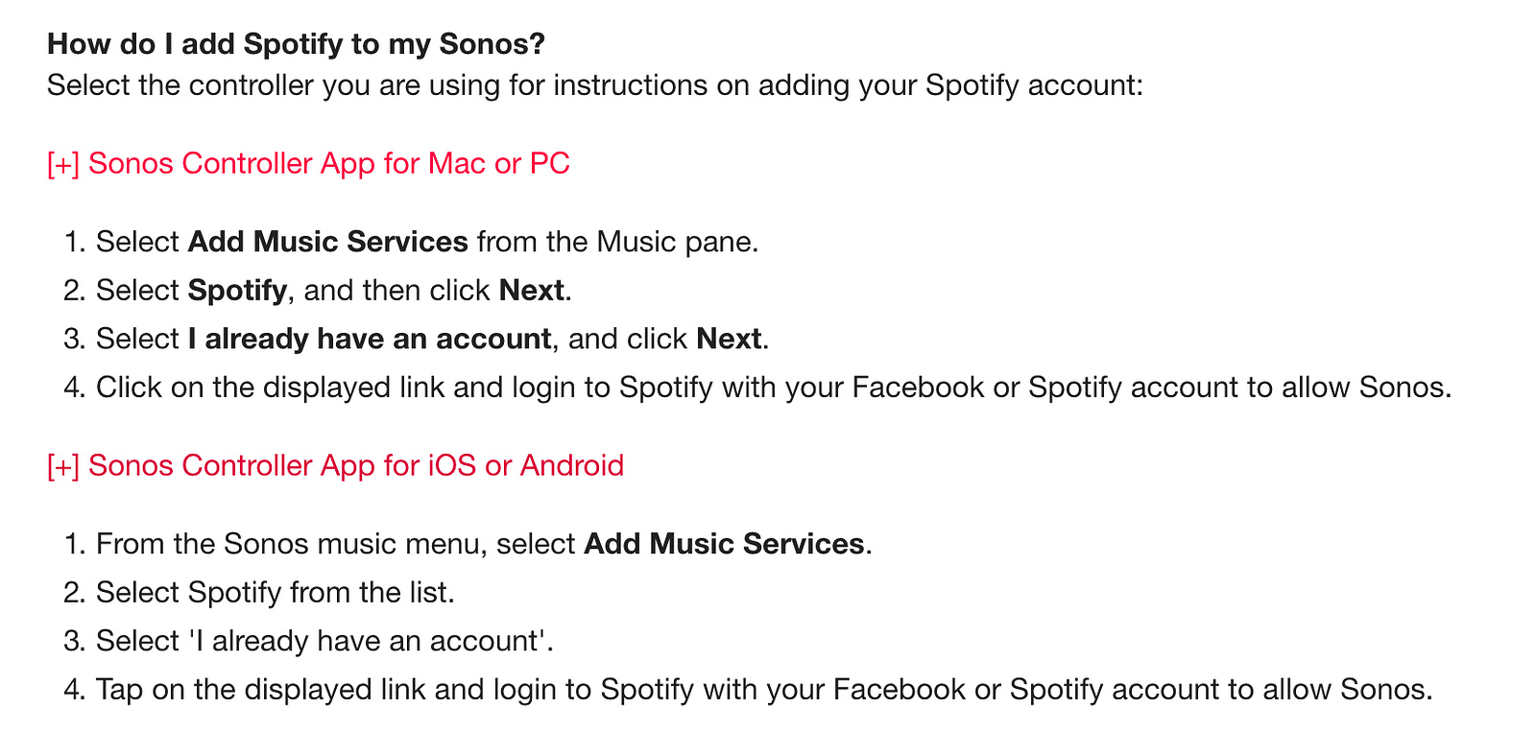Click the word "Facebook" in iOS/Android step 4

(899, 690)
